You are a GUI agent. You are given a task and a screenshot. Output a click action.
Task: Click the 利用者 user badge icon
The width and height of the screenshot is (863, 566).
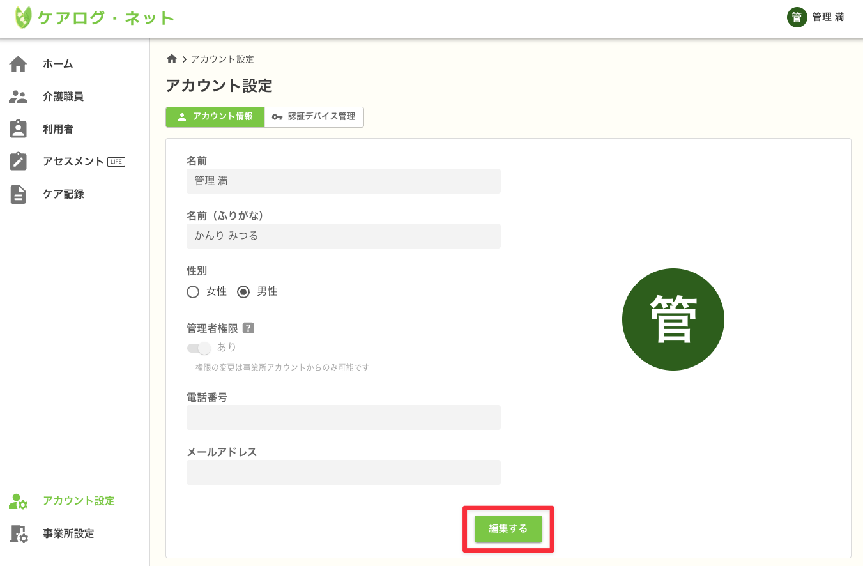click(19, 129)
